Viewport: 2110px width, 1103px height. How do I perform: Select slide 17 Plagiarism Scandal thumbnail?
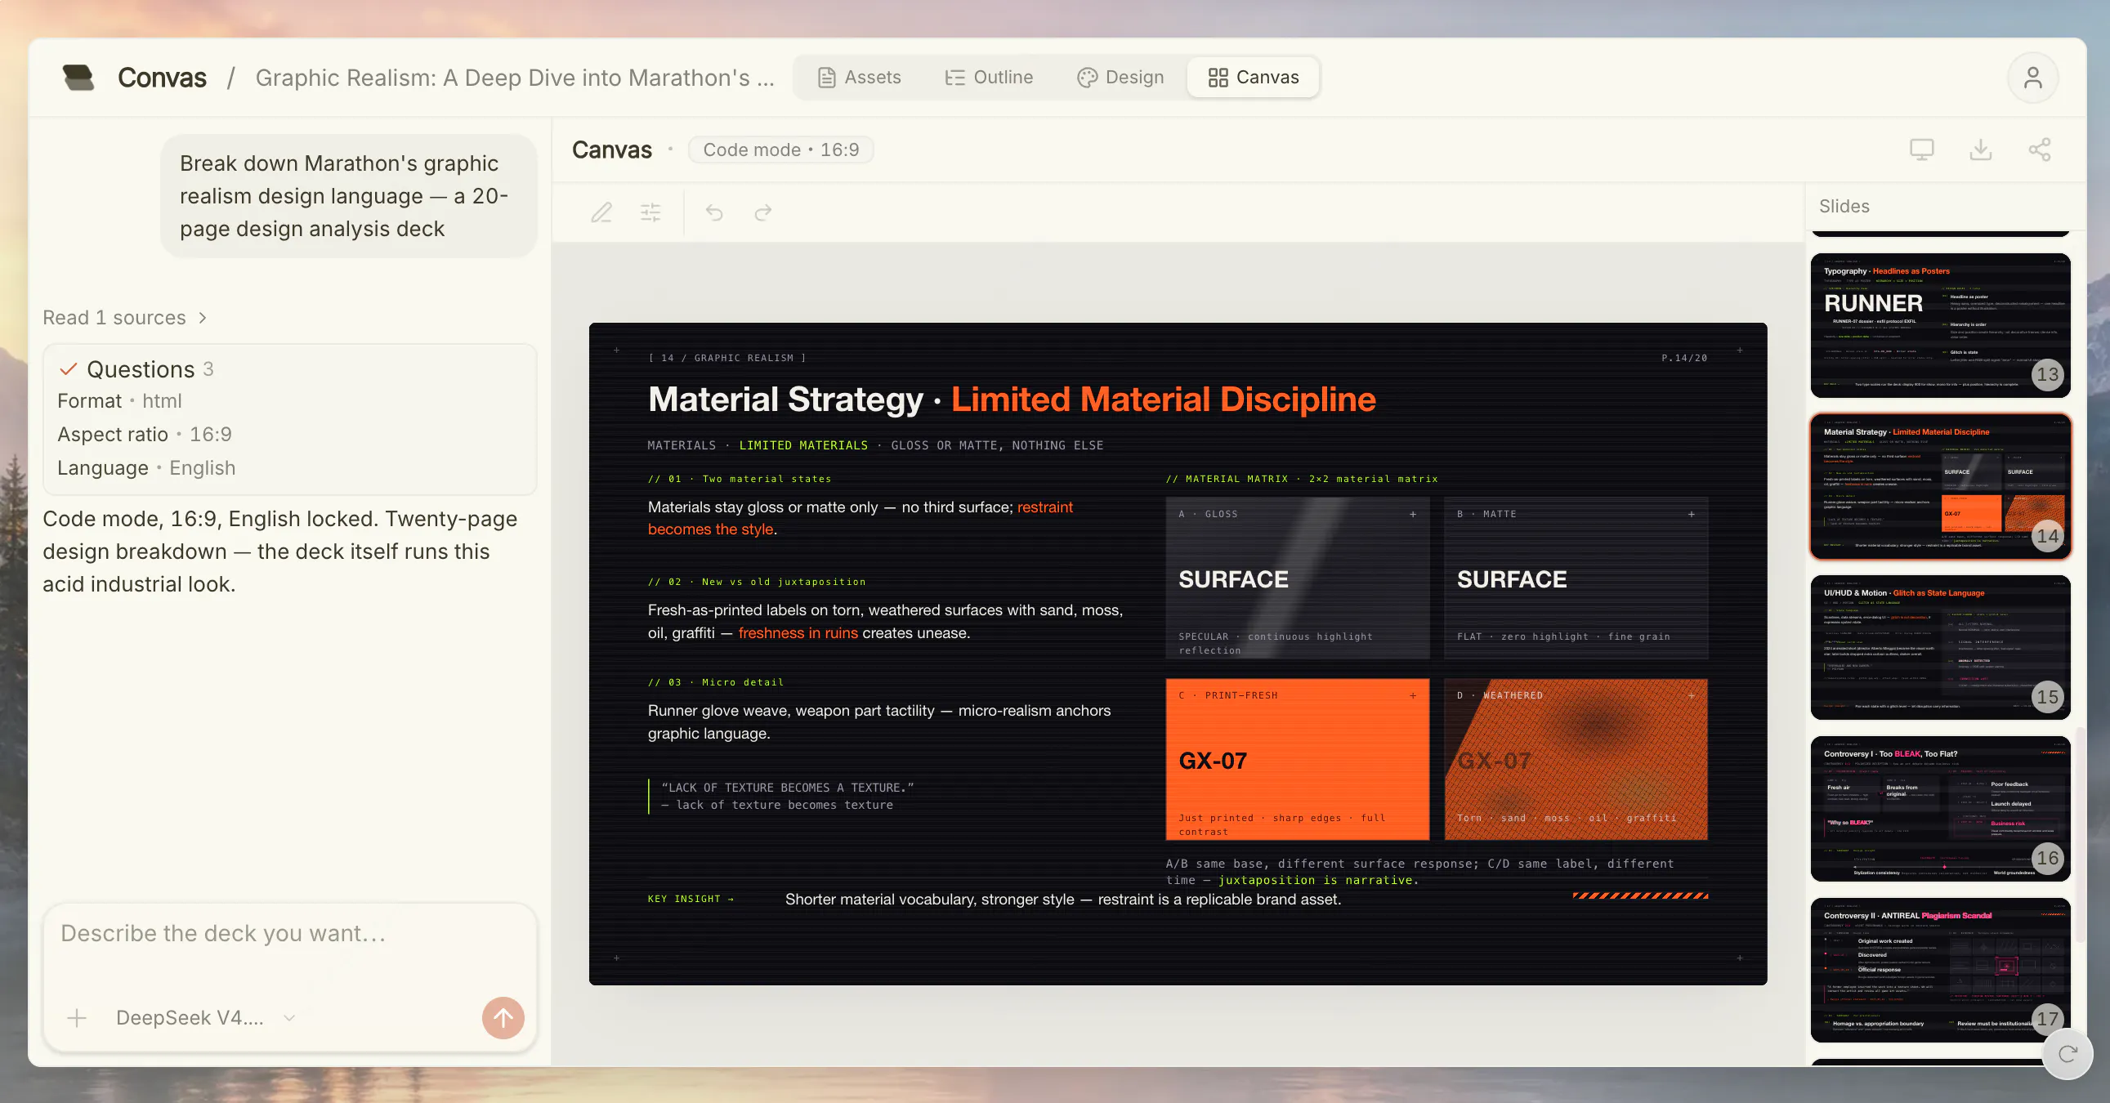[x=1941, y=970]
